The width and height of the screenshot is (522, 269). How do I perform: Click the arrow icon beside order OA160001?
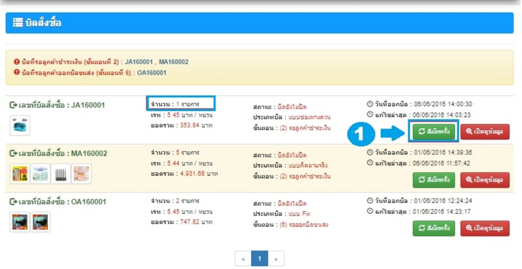[14, 202]
